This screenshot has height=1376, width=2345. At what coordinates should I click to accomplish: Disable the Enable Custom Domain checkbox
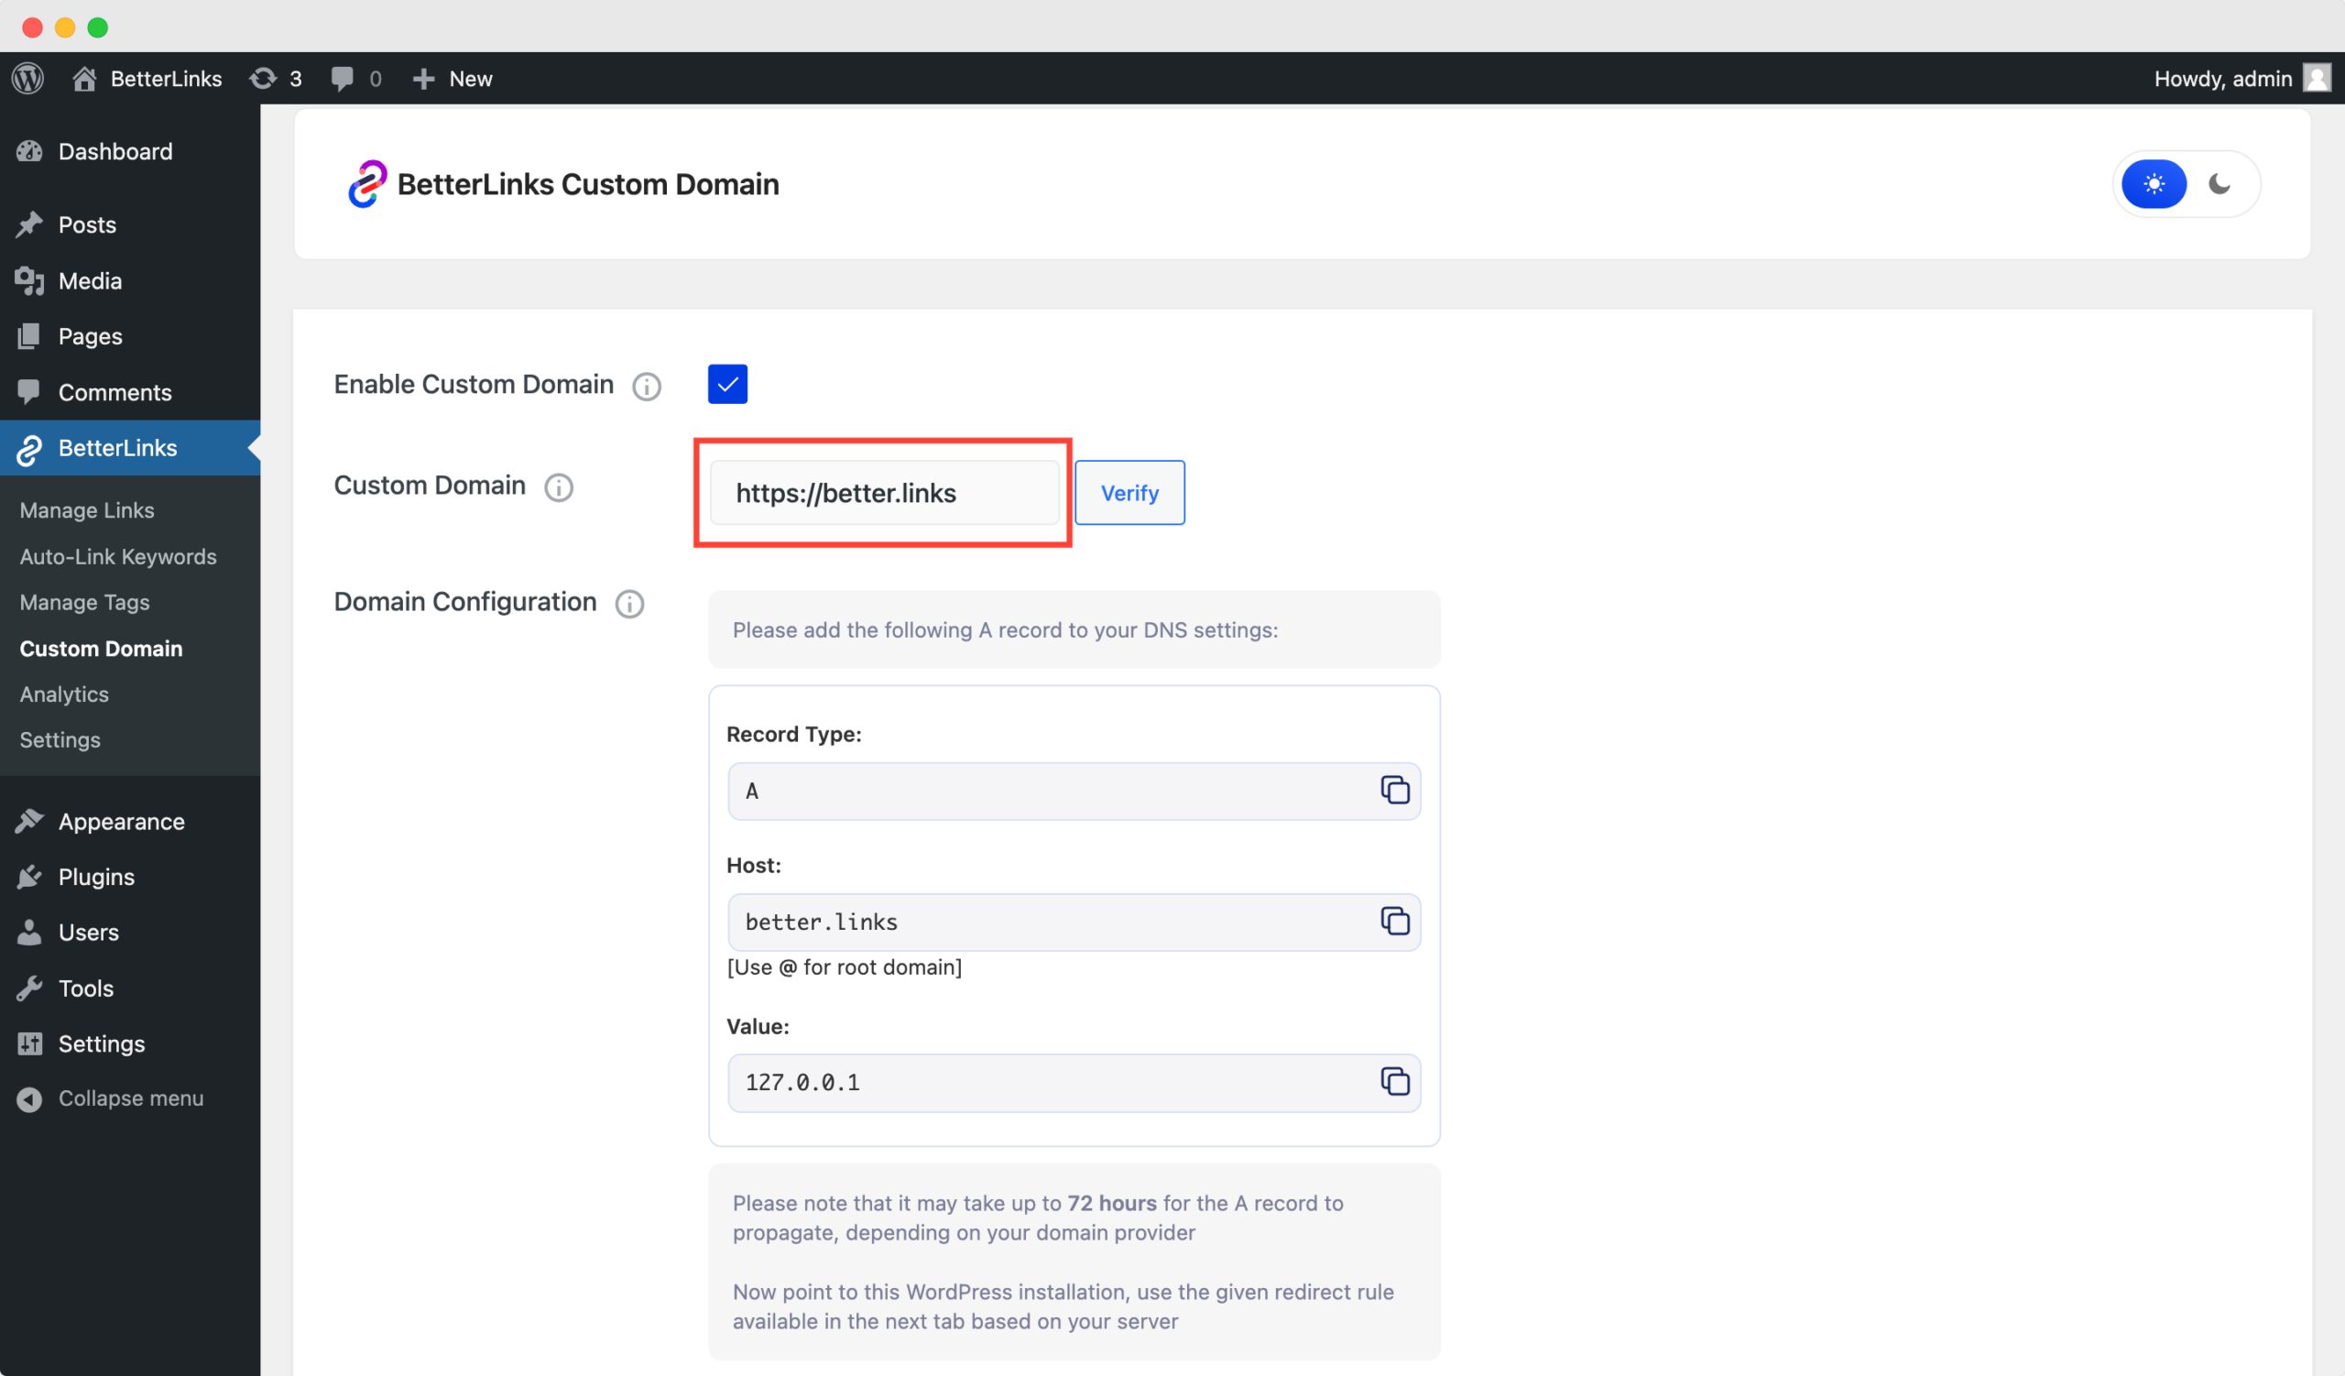726,383
